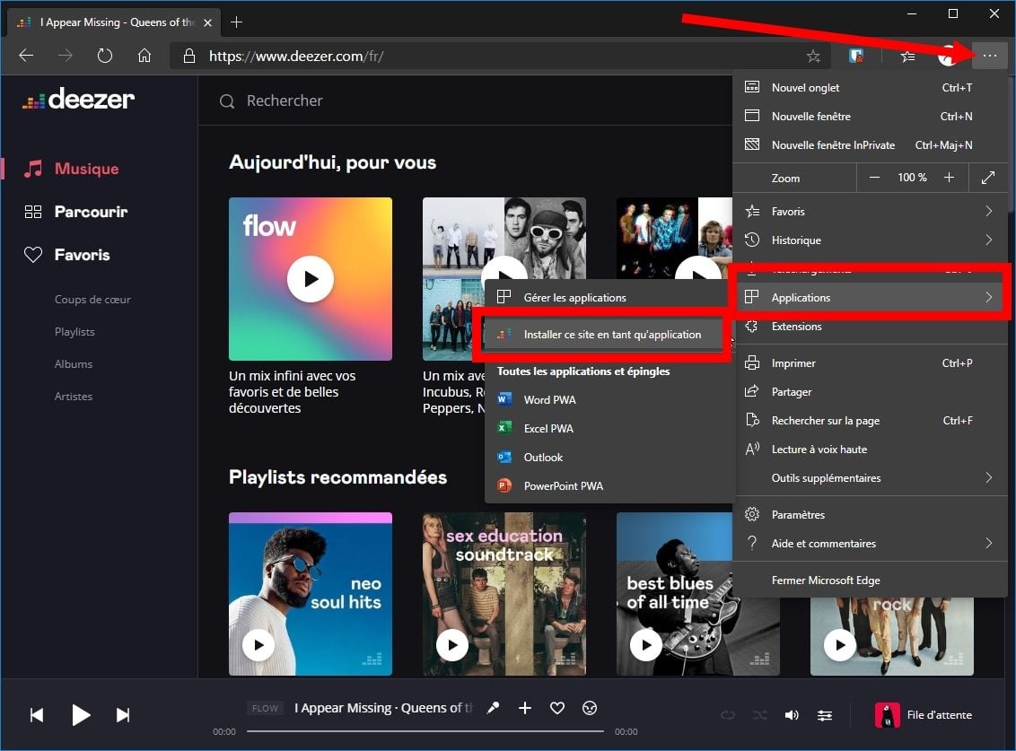Open Edge settings and more menu

pos(989,56)
